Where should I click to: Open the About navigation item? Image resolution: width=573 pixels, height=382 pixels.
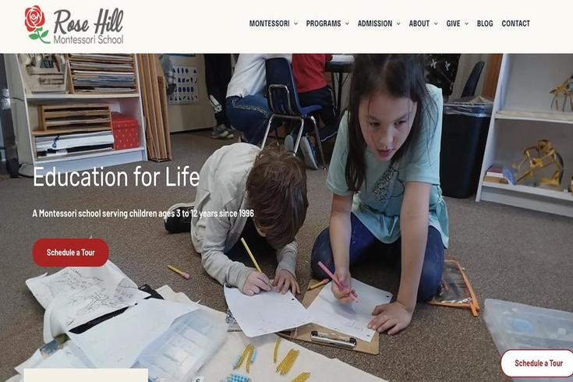[x=419, y=23]
